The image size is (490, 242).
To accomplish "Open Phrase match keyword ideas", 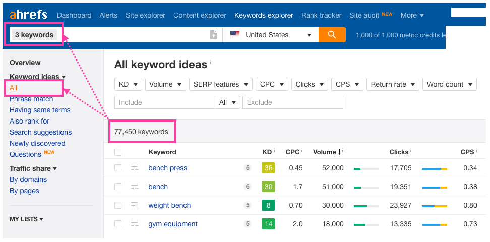I will click(x=31, y=99).
